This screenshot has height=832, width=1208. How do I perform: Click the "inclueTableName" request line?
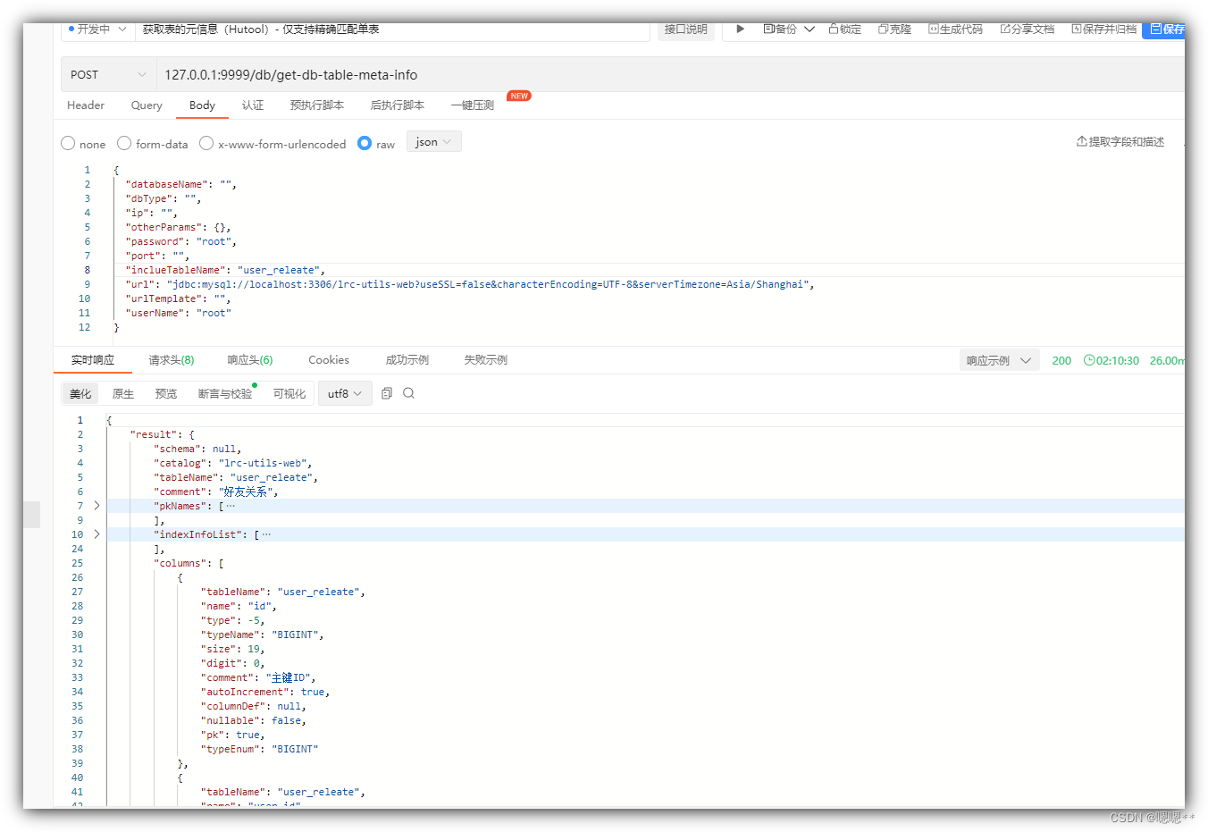point(225,270)
